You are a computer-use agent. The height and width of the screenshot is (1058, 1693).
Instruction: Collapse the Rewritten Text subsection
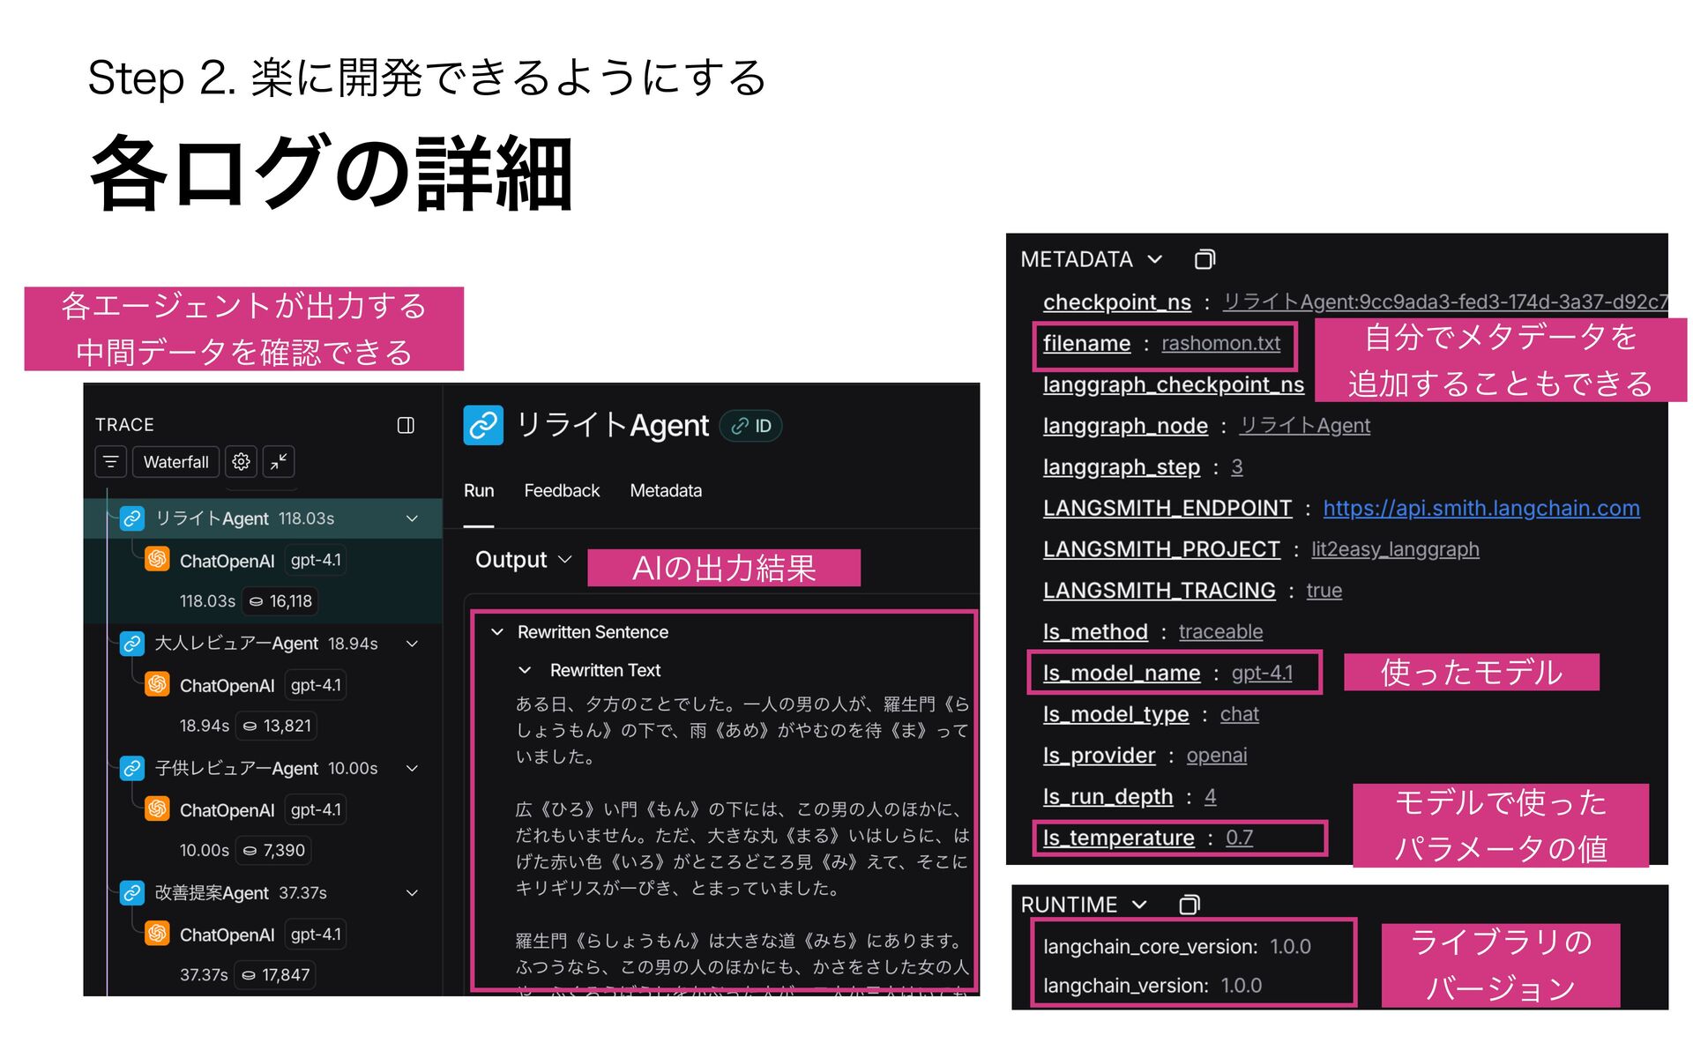[x=526, y=671]
